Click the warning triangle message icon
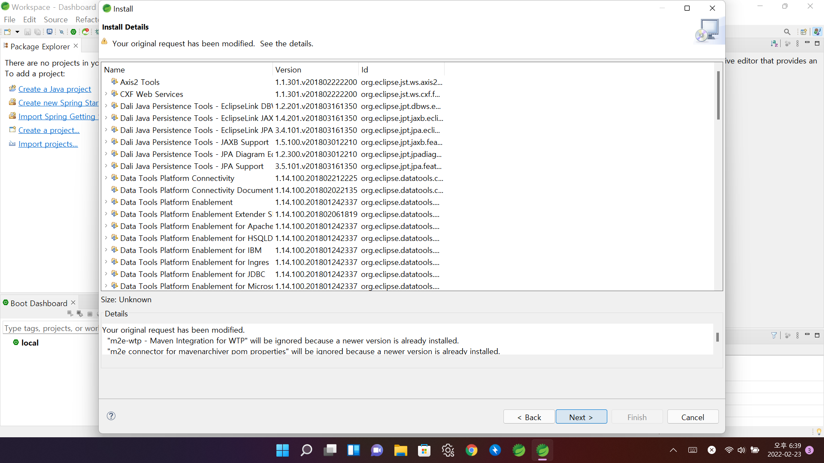824x463 pixels. 104,42
